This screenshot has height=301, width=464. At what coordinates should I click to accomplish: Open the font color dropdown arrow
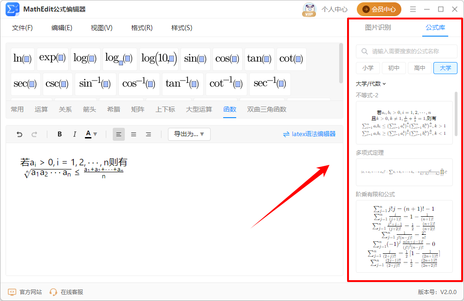coord(95,134)
